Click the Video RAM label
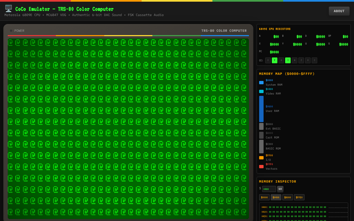Image resolution: width=354 pixels, height=221 pixels. (x=273, y=94)
